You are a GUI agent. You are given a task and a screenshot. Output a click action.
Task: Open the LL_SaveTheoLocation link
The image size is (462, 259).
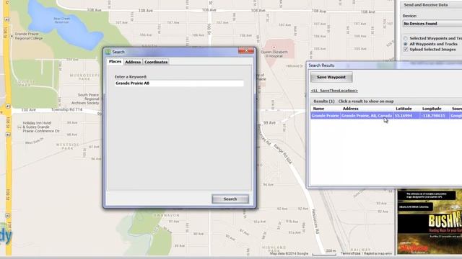coord(334,91)
